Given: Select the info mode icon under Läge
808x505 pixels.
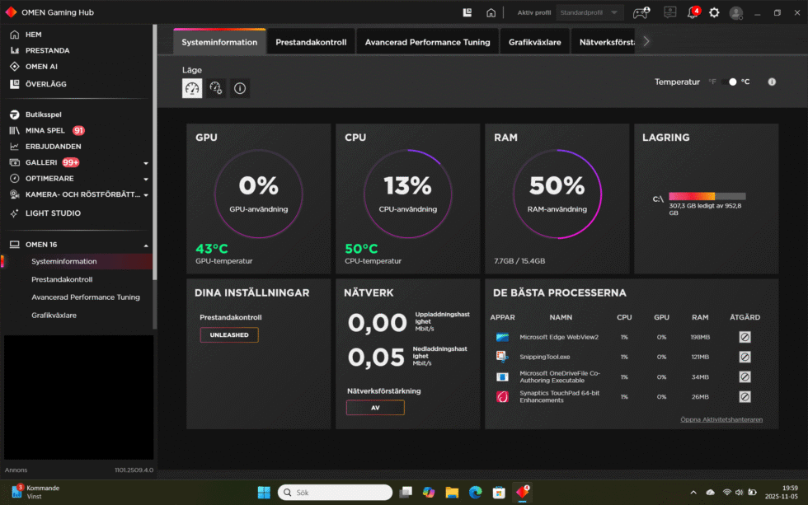Looking at the screenshot, I should tap(240, 88).
